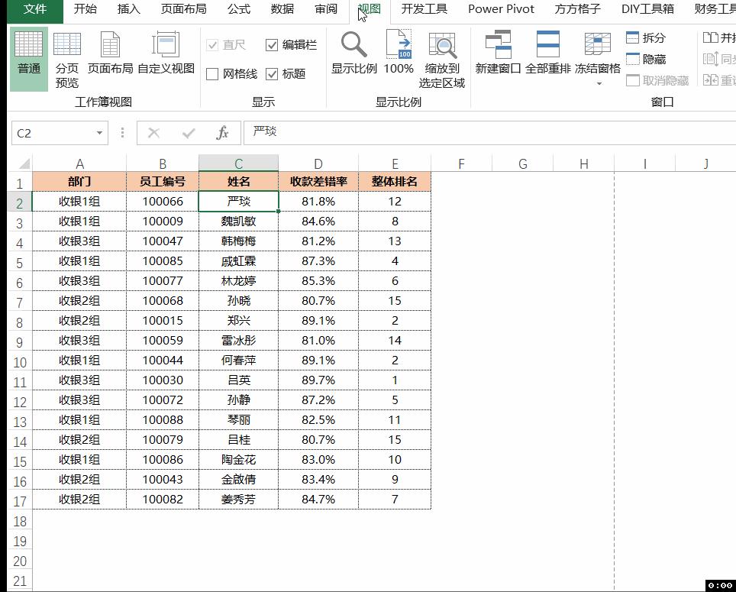Click 隐藏 hide window
This screenshot has width=736, height=592.
coord(646,59)
